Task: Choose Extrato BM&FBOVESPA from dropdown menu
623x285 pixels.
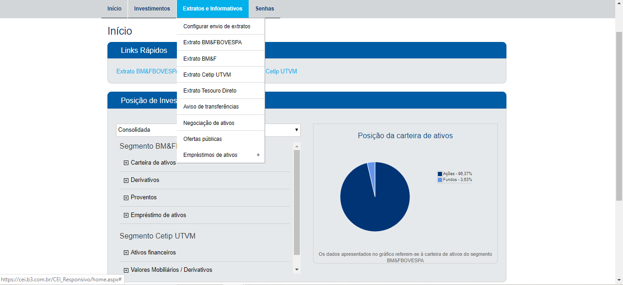Action: pos(221,42)
